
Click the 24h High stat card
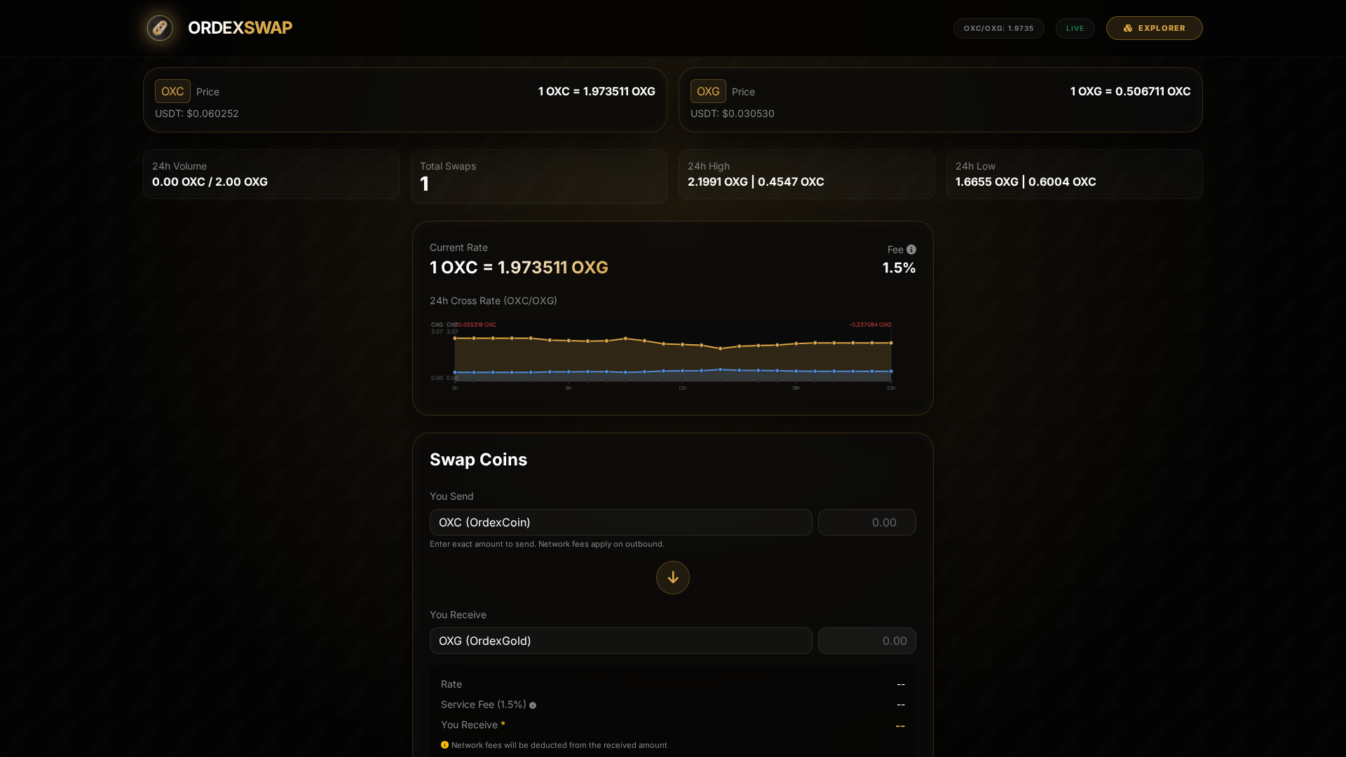coord(806,174)
